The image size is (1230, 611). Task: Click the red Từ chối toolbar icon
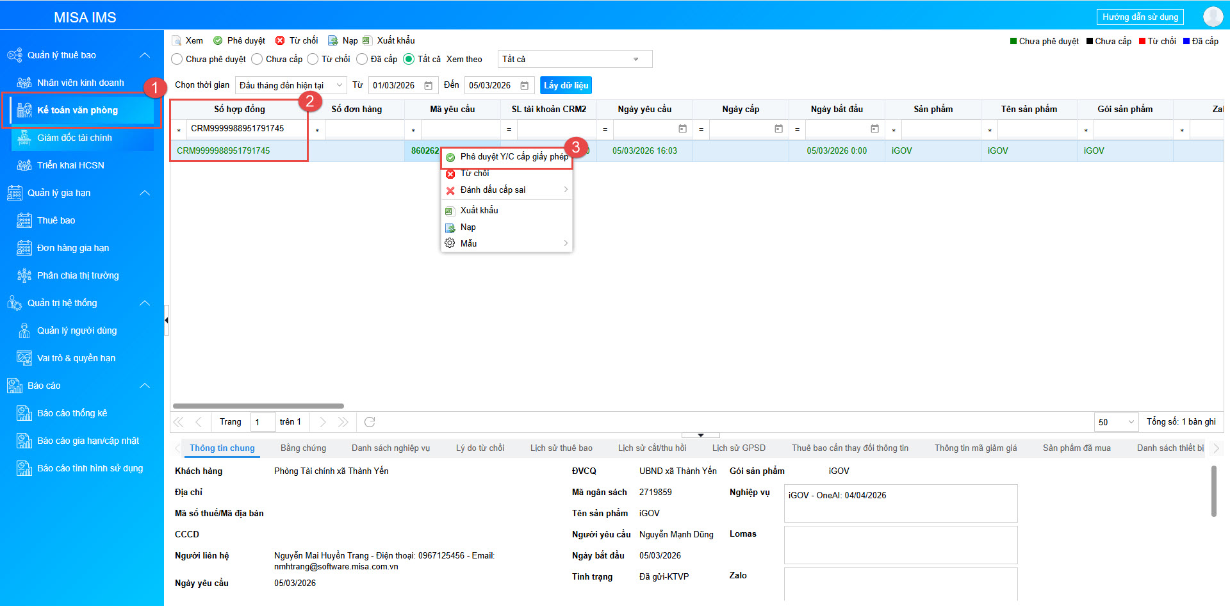click(280, 41)
